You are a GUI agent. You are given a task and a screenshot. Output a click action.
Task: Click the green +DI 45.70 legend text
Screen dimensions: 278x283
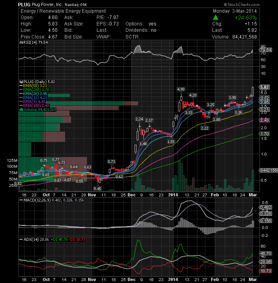pyautogui.click(x=59, y=240)
